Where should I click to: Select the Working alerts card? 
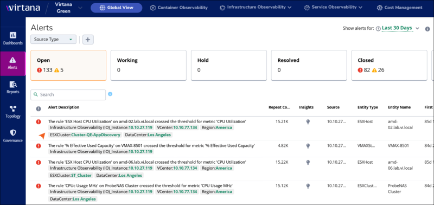pos(149,65)
